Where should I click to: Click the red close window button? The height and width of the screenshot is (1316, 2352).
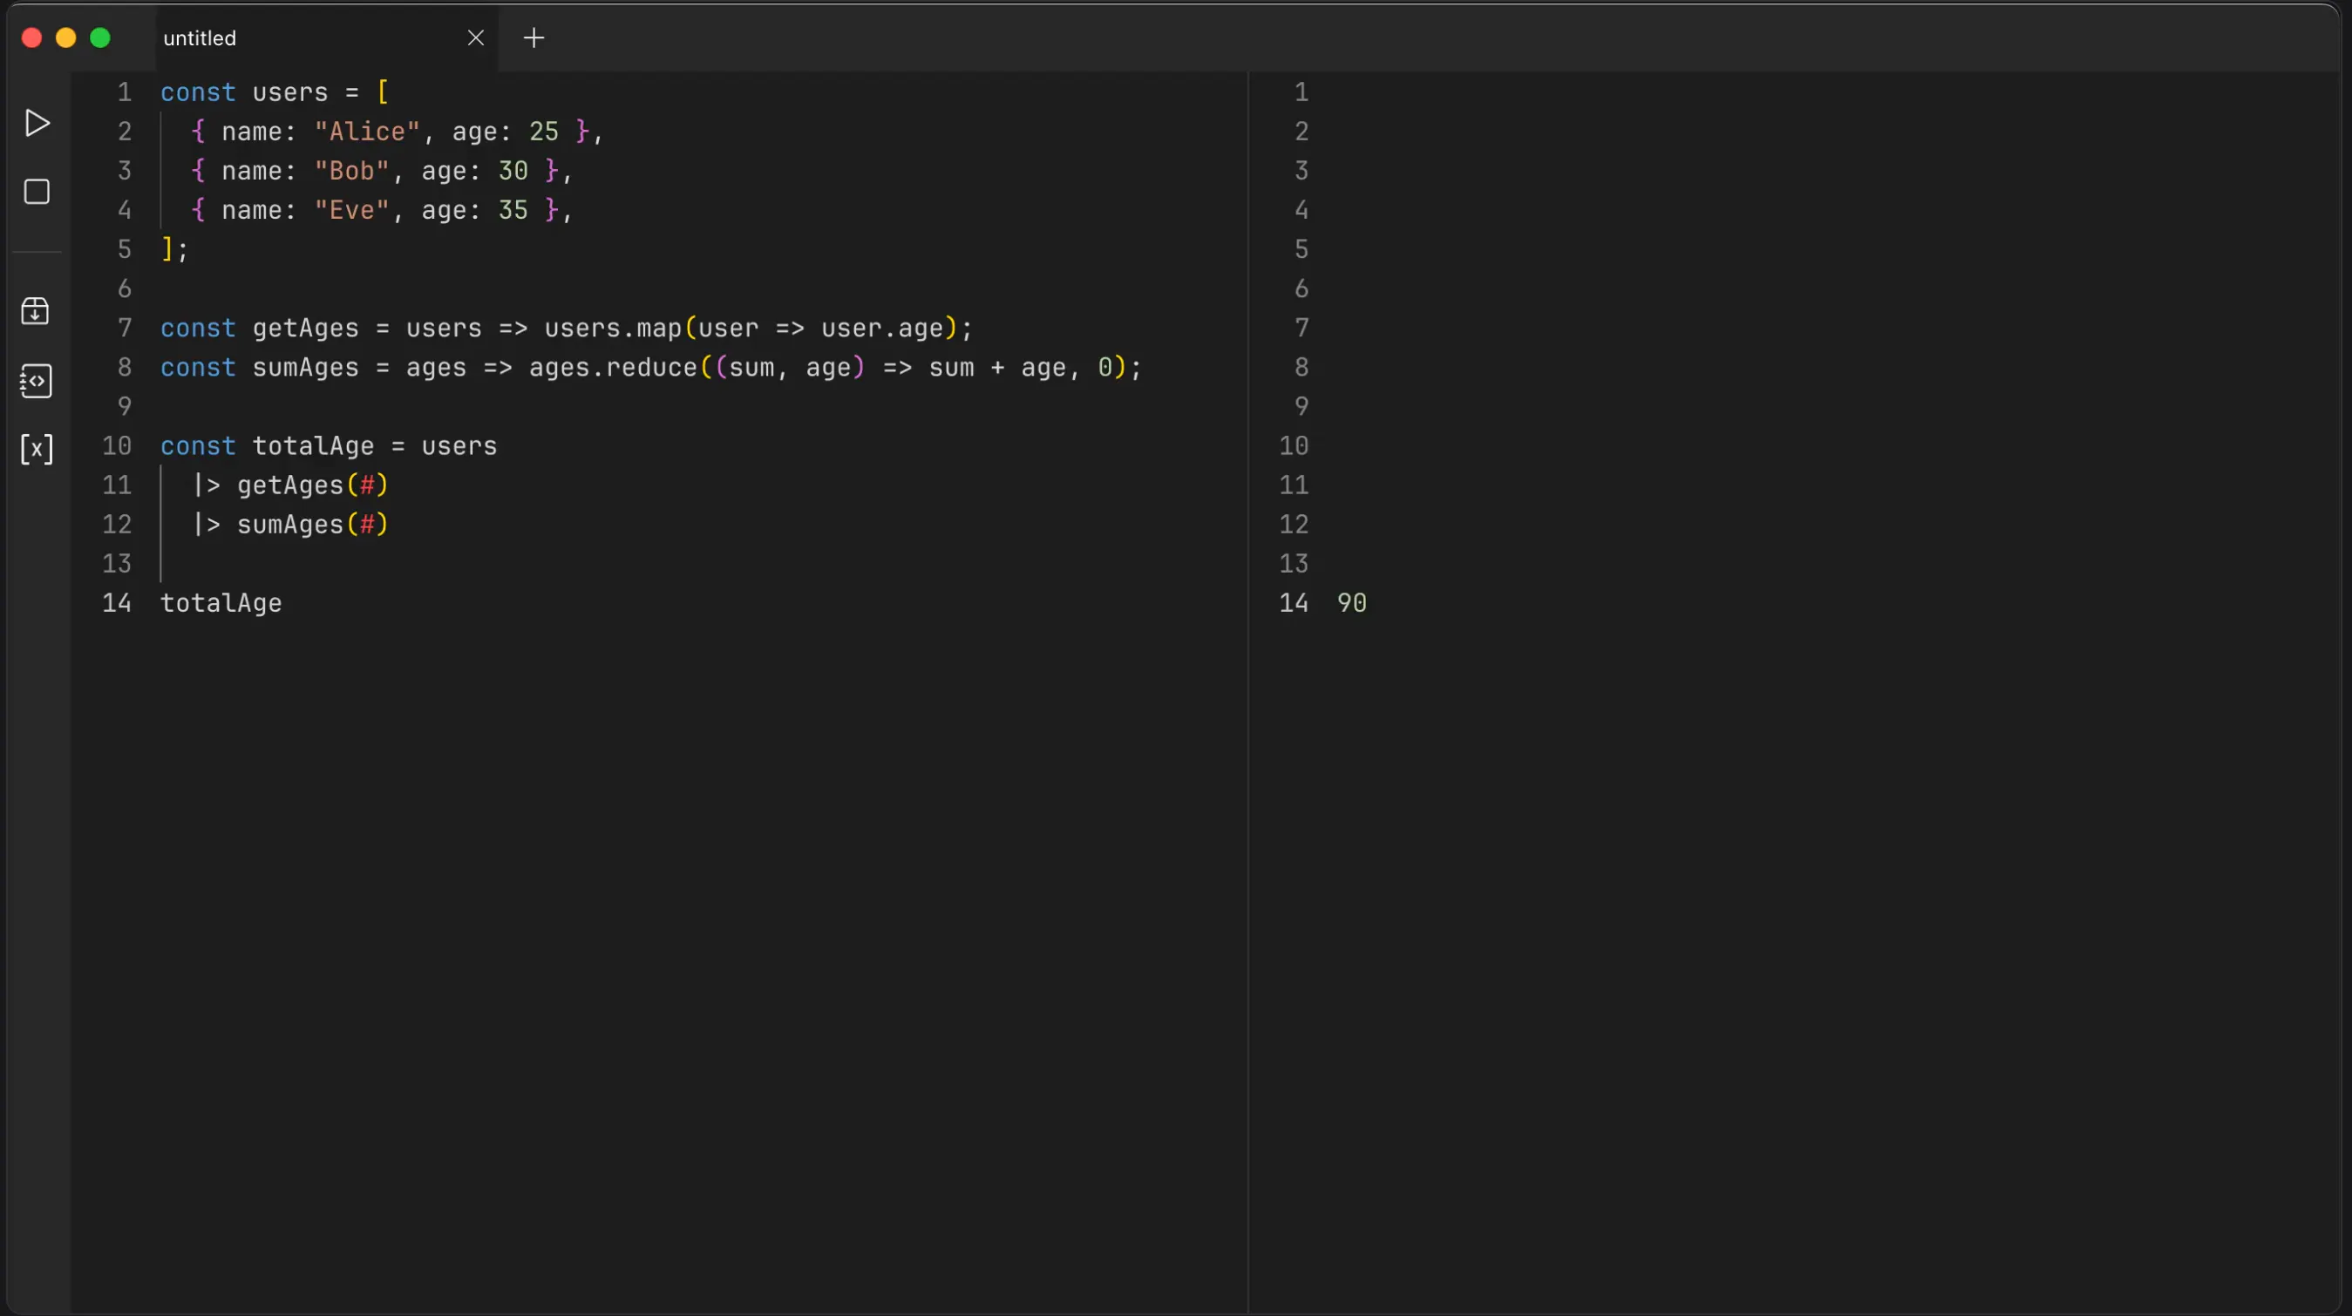pyautogui.click(x=32, y=37)
